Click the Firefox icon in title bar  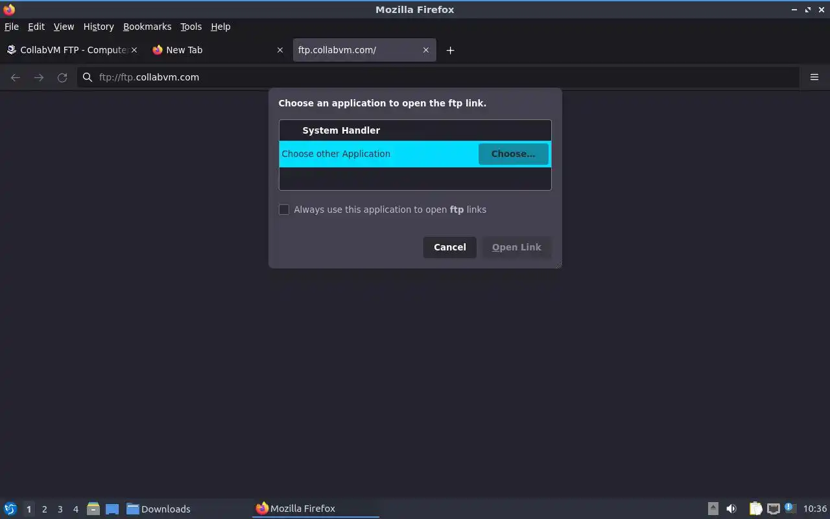pyautogui.click(x=9, y=9)
